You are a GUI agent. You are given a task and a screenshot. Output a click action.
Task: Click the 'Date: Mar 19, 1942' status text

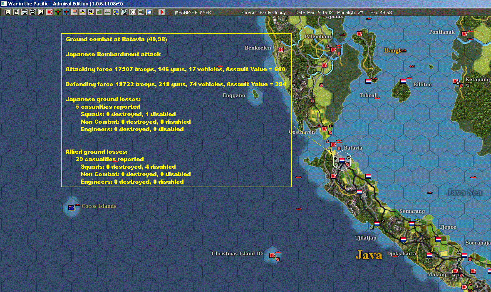pyautogui.click(x=314, y=12)
